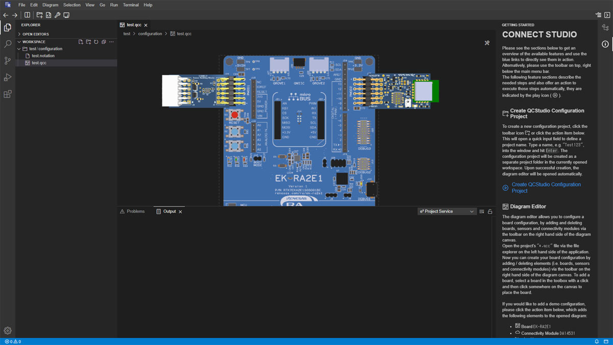
Task: Open the Extensions view
Action: point(8,94)
